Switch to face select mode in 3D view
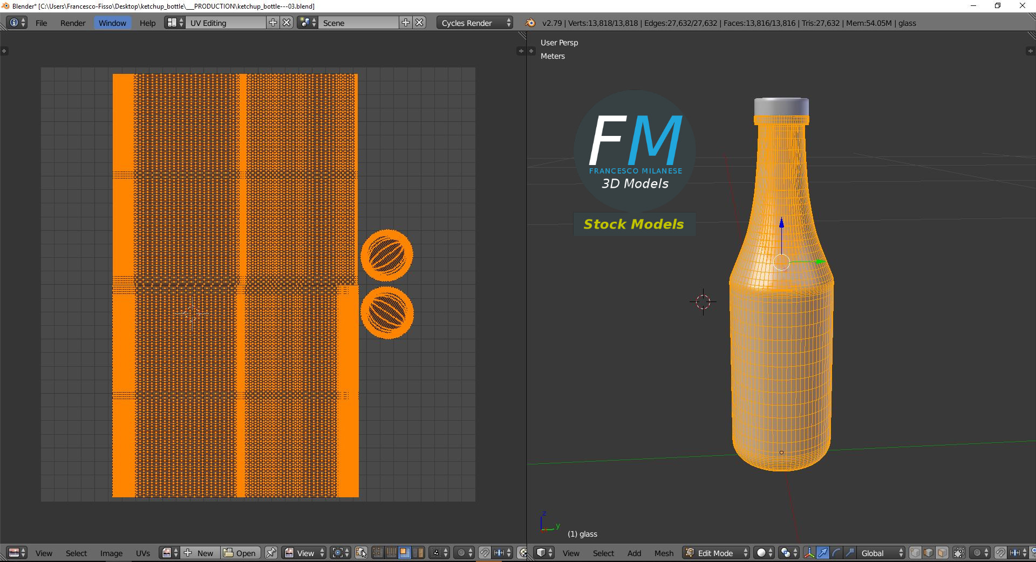1036x562 pixels. click(x=942, y=553)
